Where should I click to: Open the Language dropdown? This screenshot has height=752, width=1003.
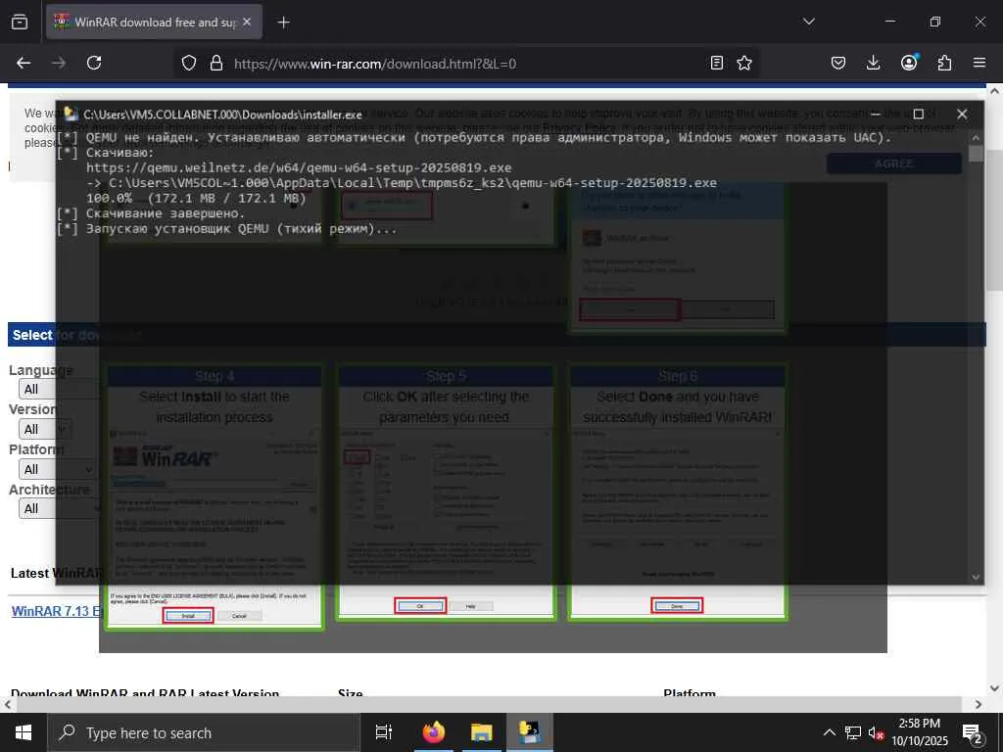[x=59, y=389]
